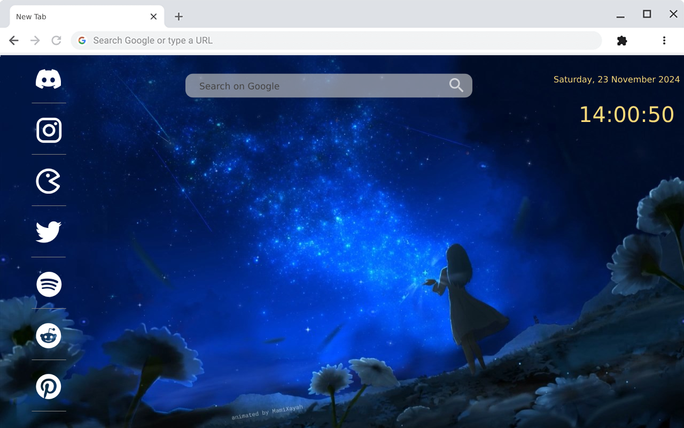Viewport: 684px width, 428px height.
Task: Click the clock showing 14:00:50
Action: coord(627,114)
